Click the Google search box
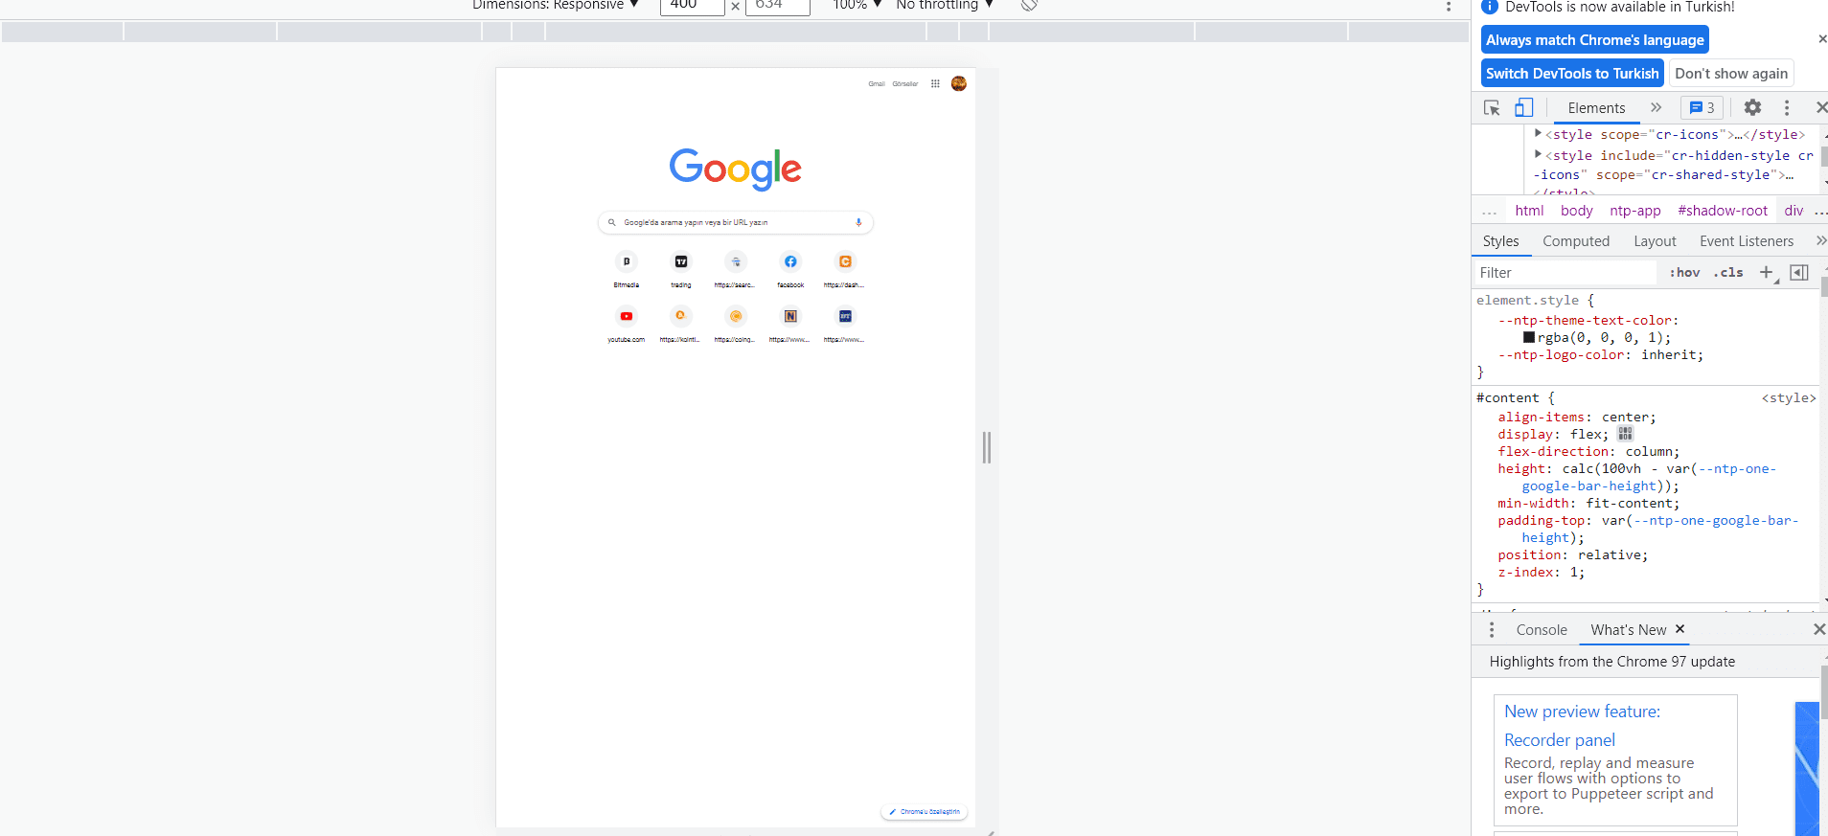Screen dimensions: 1828x836 click(735, 222)
